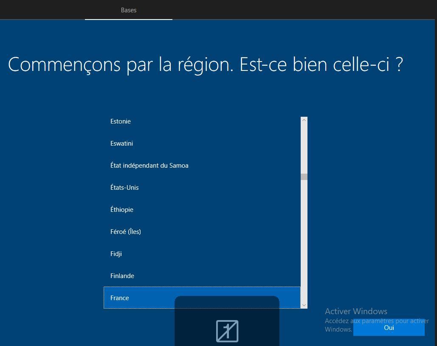Screen dimensions: 437x346
Task: Select Éthiopie in the region list
Action: [122, 210]
